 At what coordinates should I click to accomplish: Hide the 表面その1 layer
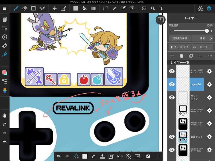tap(172, 137)
